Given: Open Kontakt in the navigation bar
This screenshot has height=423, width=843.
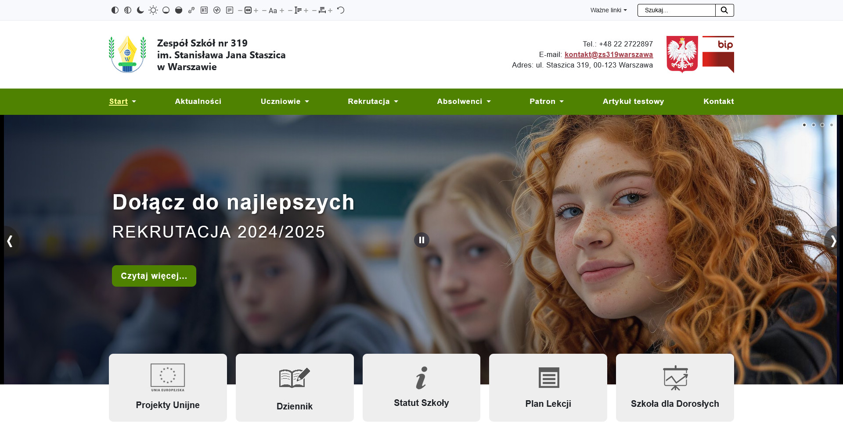Looking at the screenshot, I should tap(718, 101).
